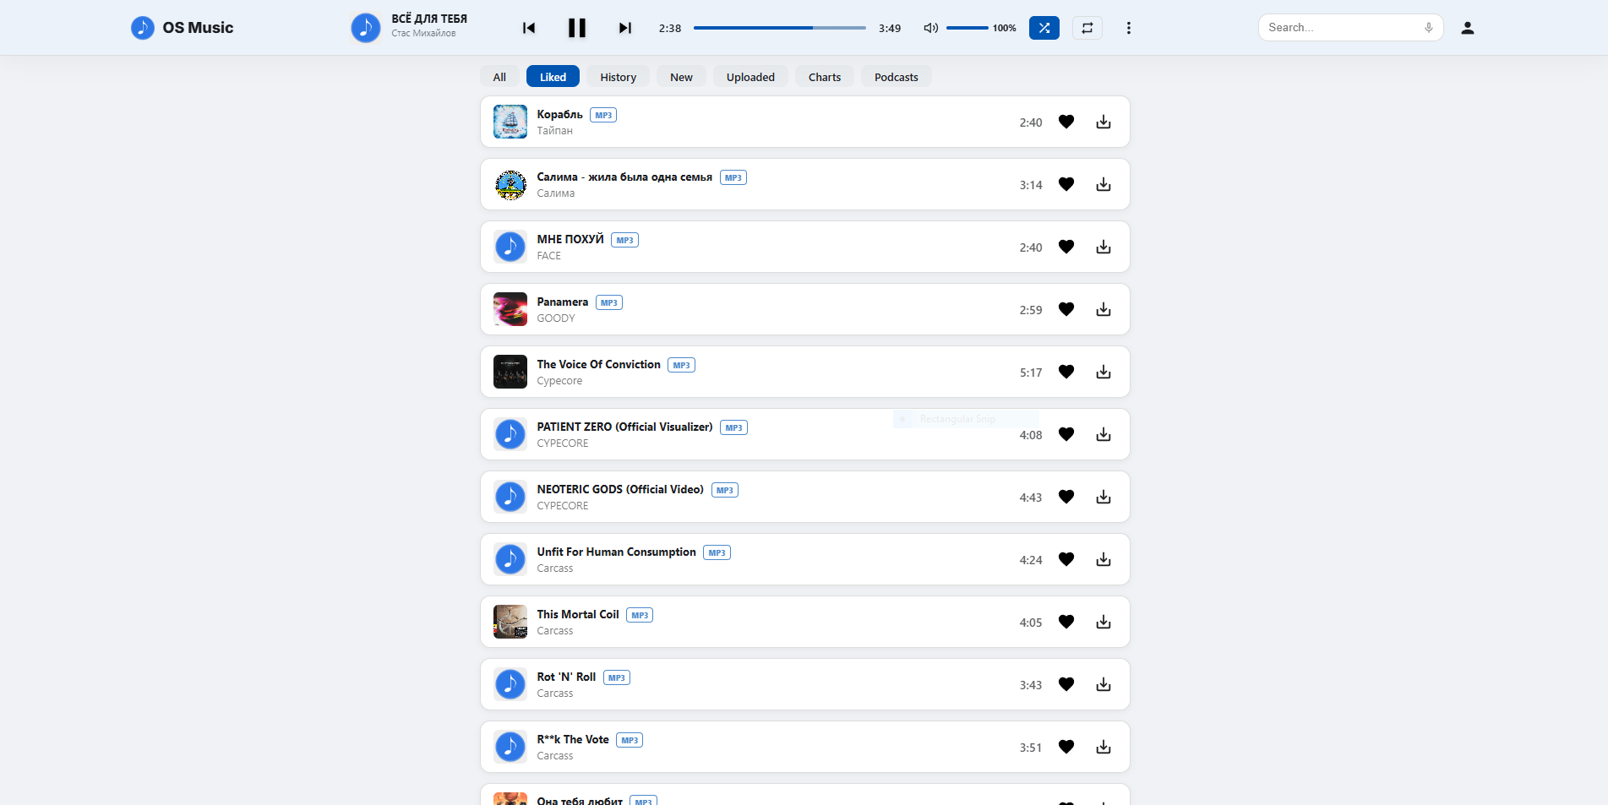1608x805 pixels.
Task: Download the Panamera track
Action: click(1104, 309)
